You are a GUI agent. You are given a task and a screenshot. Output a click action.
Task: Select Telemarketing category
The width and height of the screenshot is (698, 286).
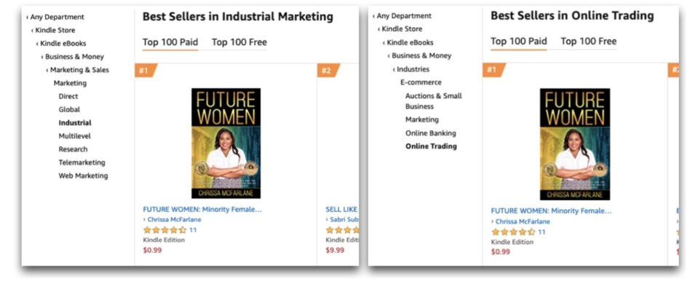point(82,162)
